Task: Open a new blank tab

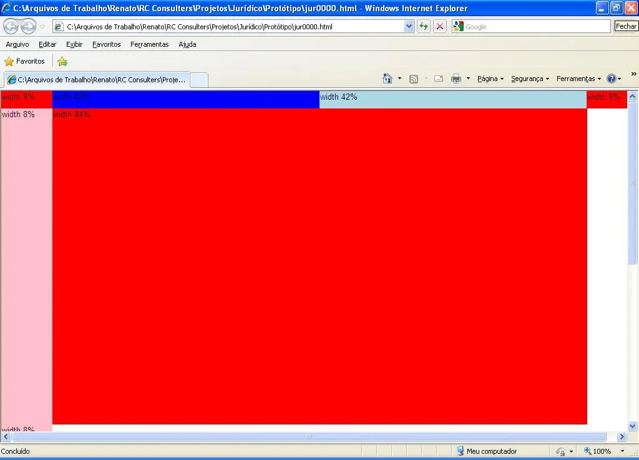Action: (x=199, y=80)
